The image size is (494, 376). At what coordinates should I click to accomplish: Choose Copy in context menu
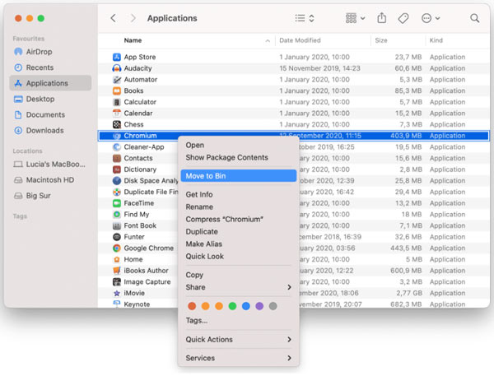tap(239, 275)
